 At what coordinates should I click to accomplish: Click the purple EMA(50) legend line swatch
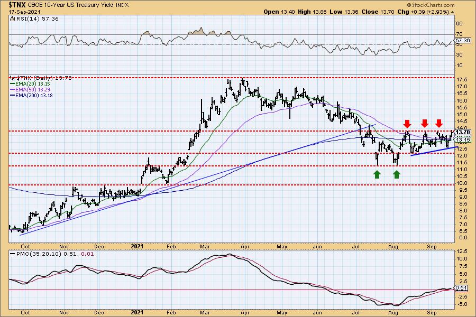coord(13,90)
